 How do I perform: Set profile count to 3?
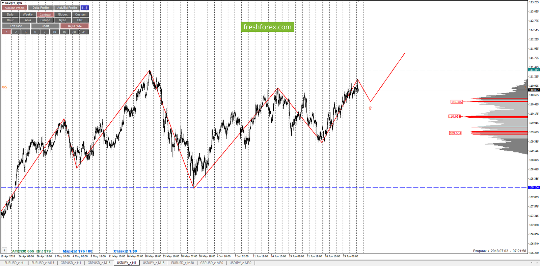tap(25, 32)
